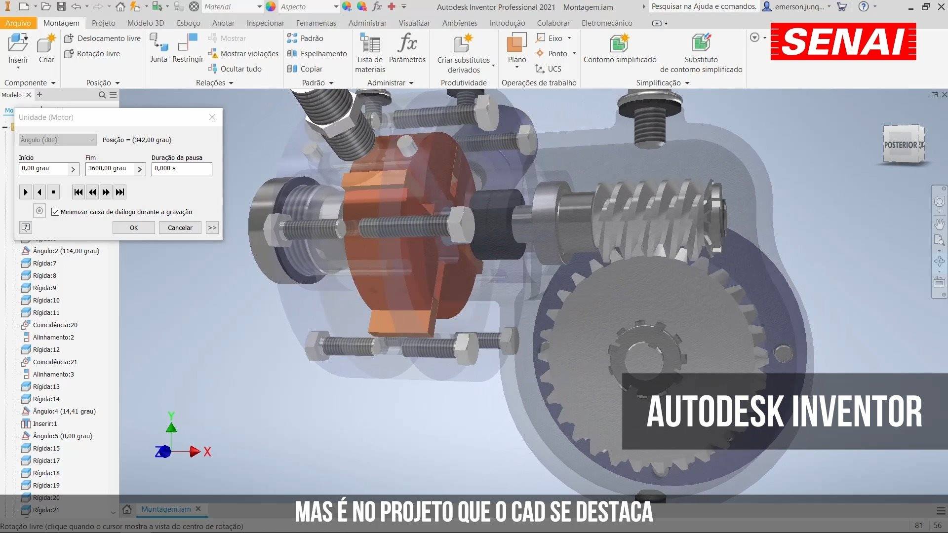Click the record button in Unidade dialog
948x533 pixels.
39,211
